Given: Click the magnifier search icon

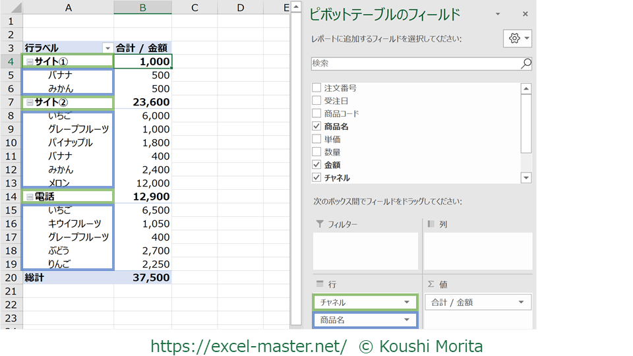Looking at the screenshot, I should (x=526, y=64).
